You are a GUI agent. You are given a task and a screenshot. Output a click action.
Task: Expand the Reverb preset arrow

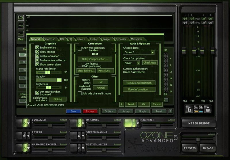click(x=28, y=135)
